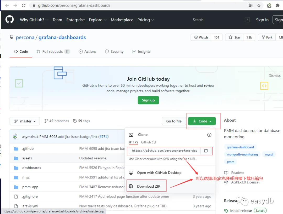Screen dimensions: 283x214
Task: Expand the master branch dropdown
Action: coord(25,121)
